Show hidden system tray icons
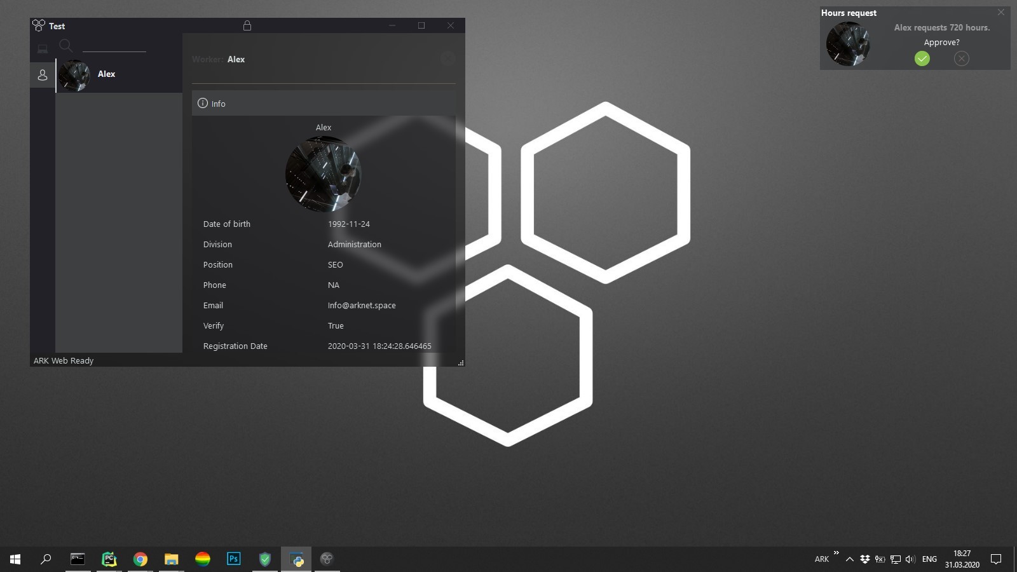 tap(849, 559)
